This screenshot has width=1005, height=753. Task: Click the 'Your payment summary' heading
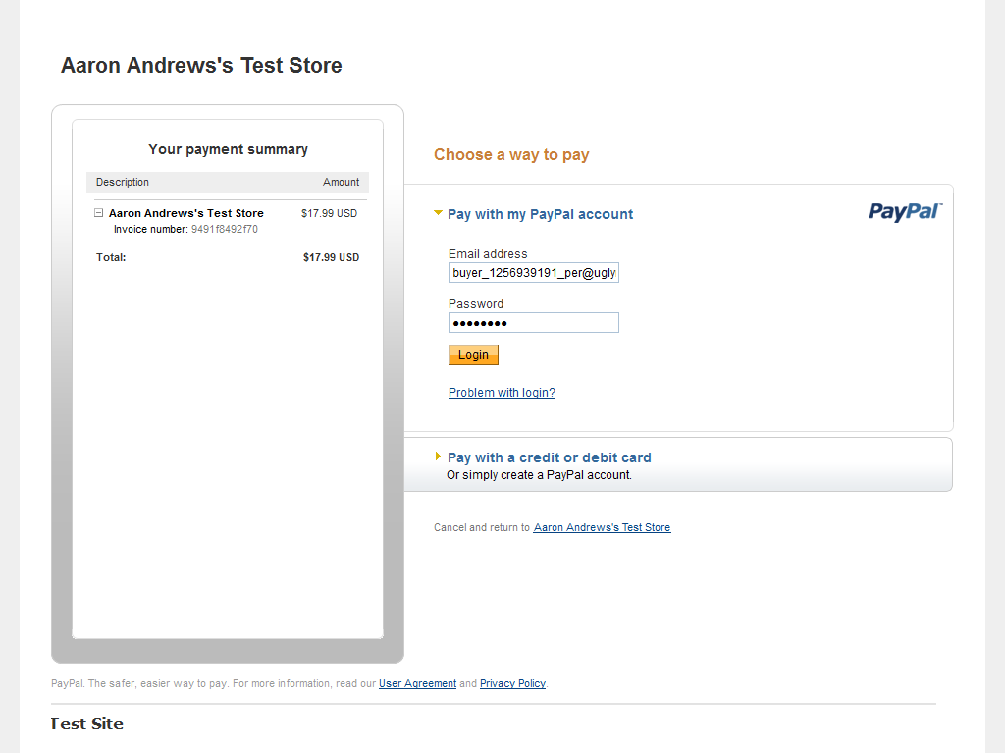pyautogui.click(x=228, y=150)
